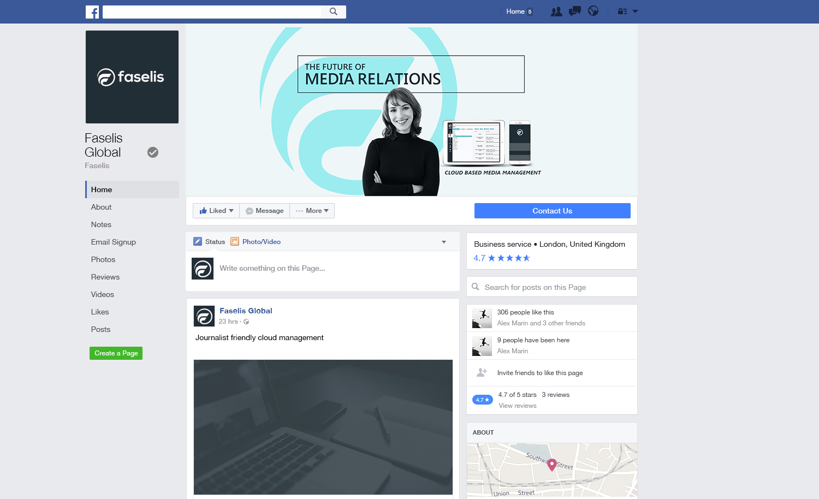Click the green Create a Page button
This screenshot has width=819, height=499.
[x=116, y=353]
